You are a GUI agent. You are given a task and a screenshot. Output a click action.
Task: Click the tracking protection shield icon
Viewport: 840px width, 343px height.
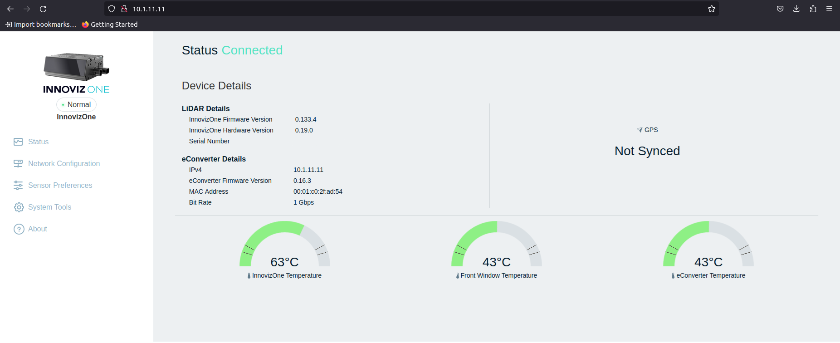[x=112, y=9]
